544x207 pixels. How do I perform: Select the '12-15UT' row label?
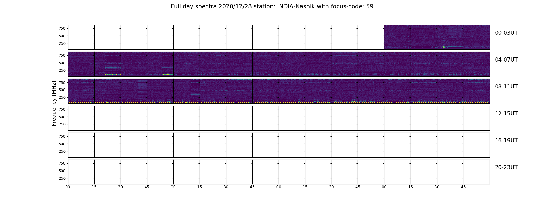point(506,114)
